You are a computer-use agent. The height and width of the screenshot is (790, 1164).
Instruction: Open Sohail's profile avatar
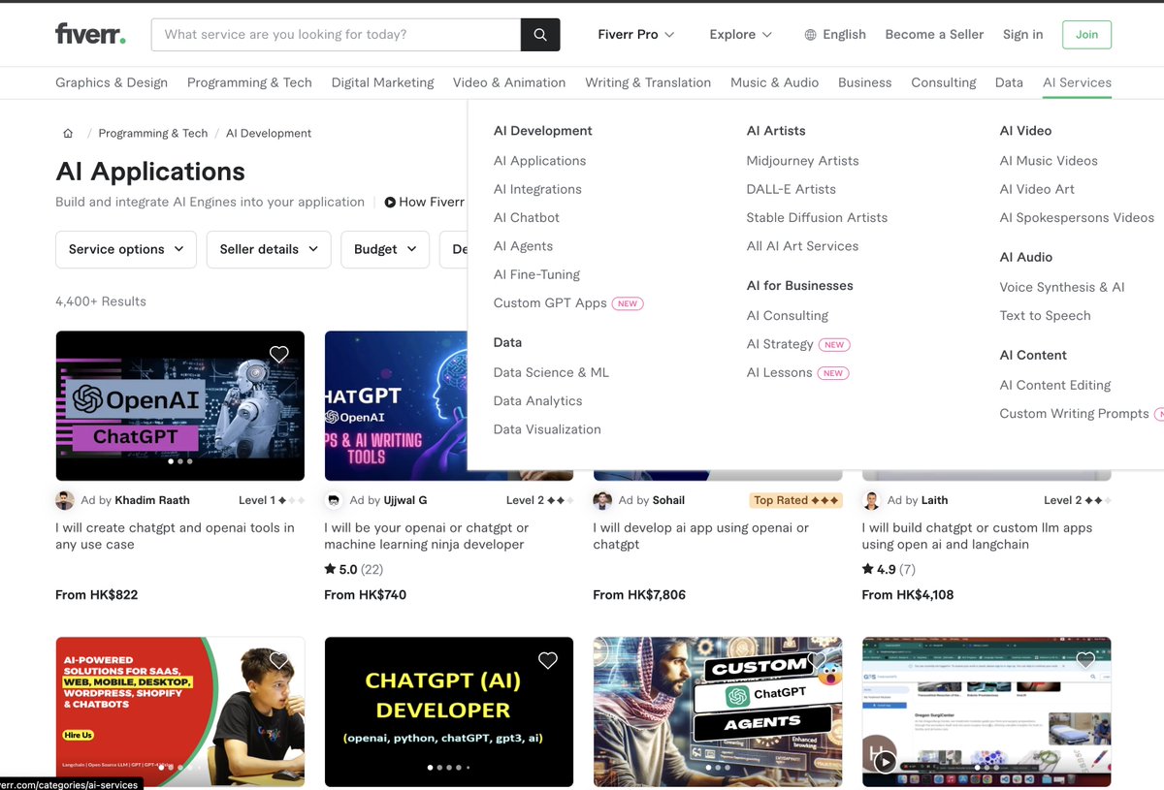click(x=602, y=500)
